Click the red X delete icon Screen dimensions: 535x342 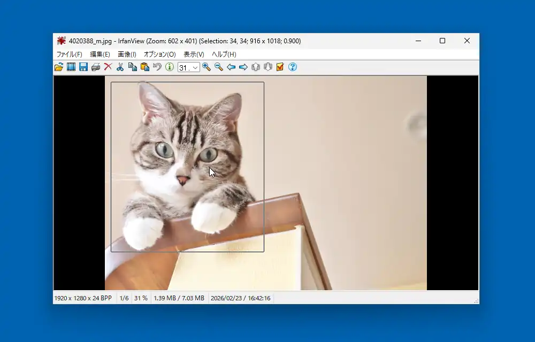pyautogui.click(x=108, y=67)
